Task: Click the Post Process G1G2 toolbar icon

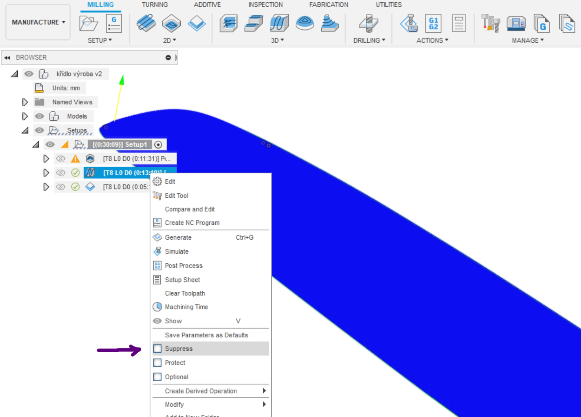Action: pyautogui.click(x=433, y=24)
